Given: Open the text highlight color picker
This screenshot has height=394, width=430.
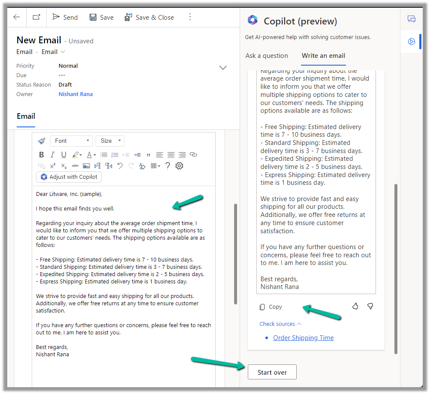Looking at the screenshot, I should [76, 155].
